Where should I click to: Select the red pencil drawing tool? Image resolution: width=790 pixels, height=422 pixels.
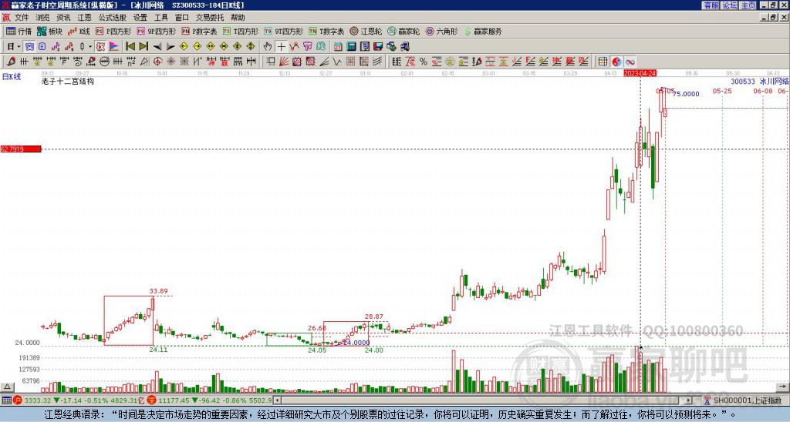pyautogui.click(x=11, y=62)
